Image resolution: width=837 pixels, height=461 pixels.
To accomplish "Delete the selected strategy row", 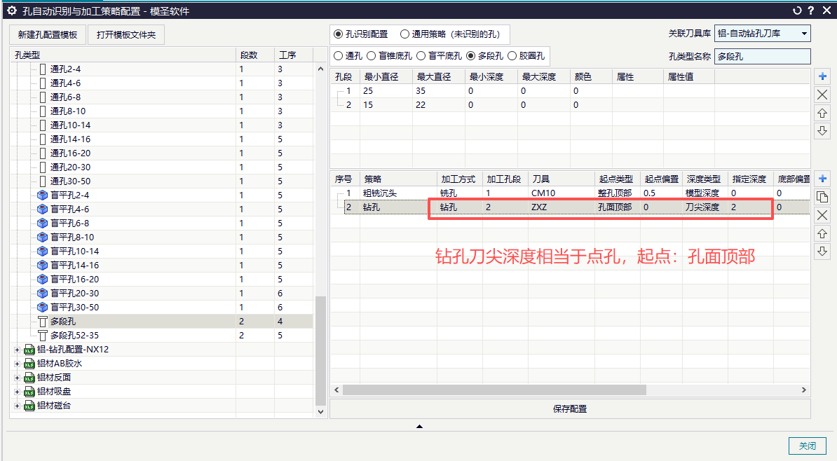I will click(x=822, y=215).
